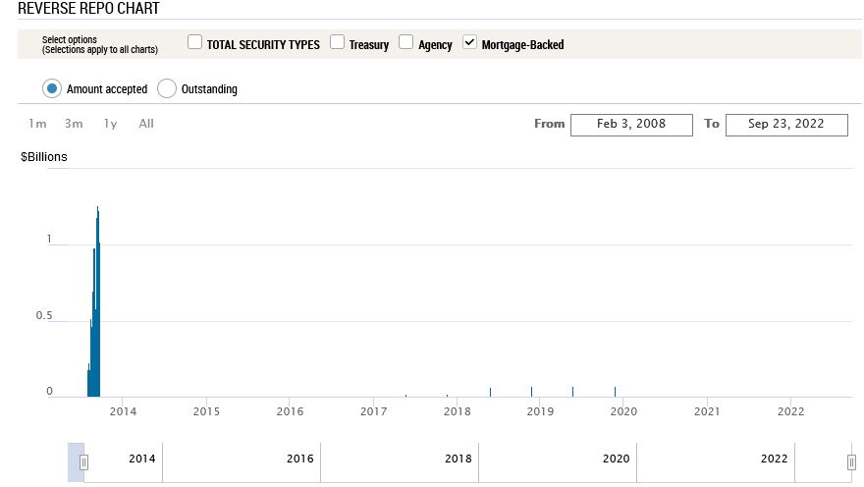864x487 pixels.
Task: Select the Amount accepted radio button
Action: pos(52,88)
